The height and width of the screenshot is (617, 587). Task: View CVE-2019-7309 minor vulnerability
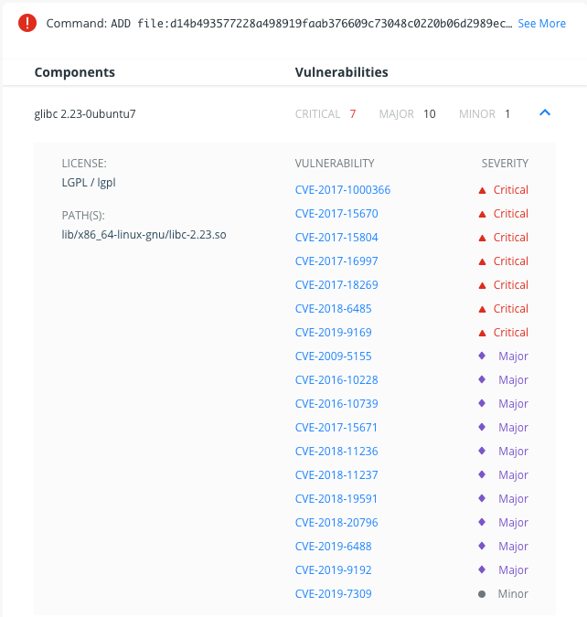pos(333,593)
